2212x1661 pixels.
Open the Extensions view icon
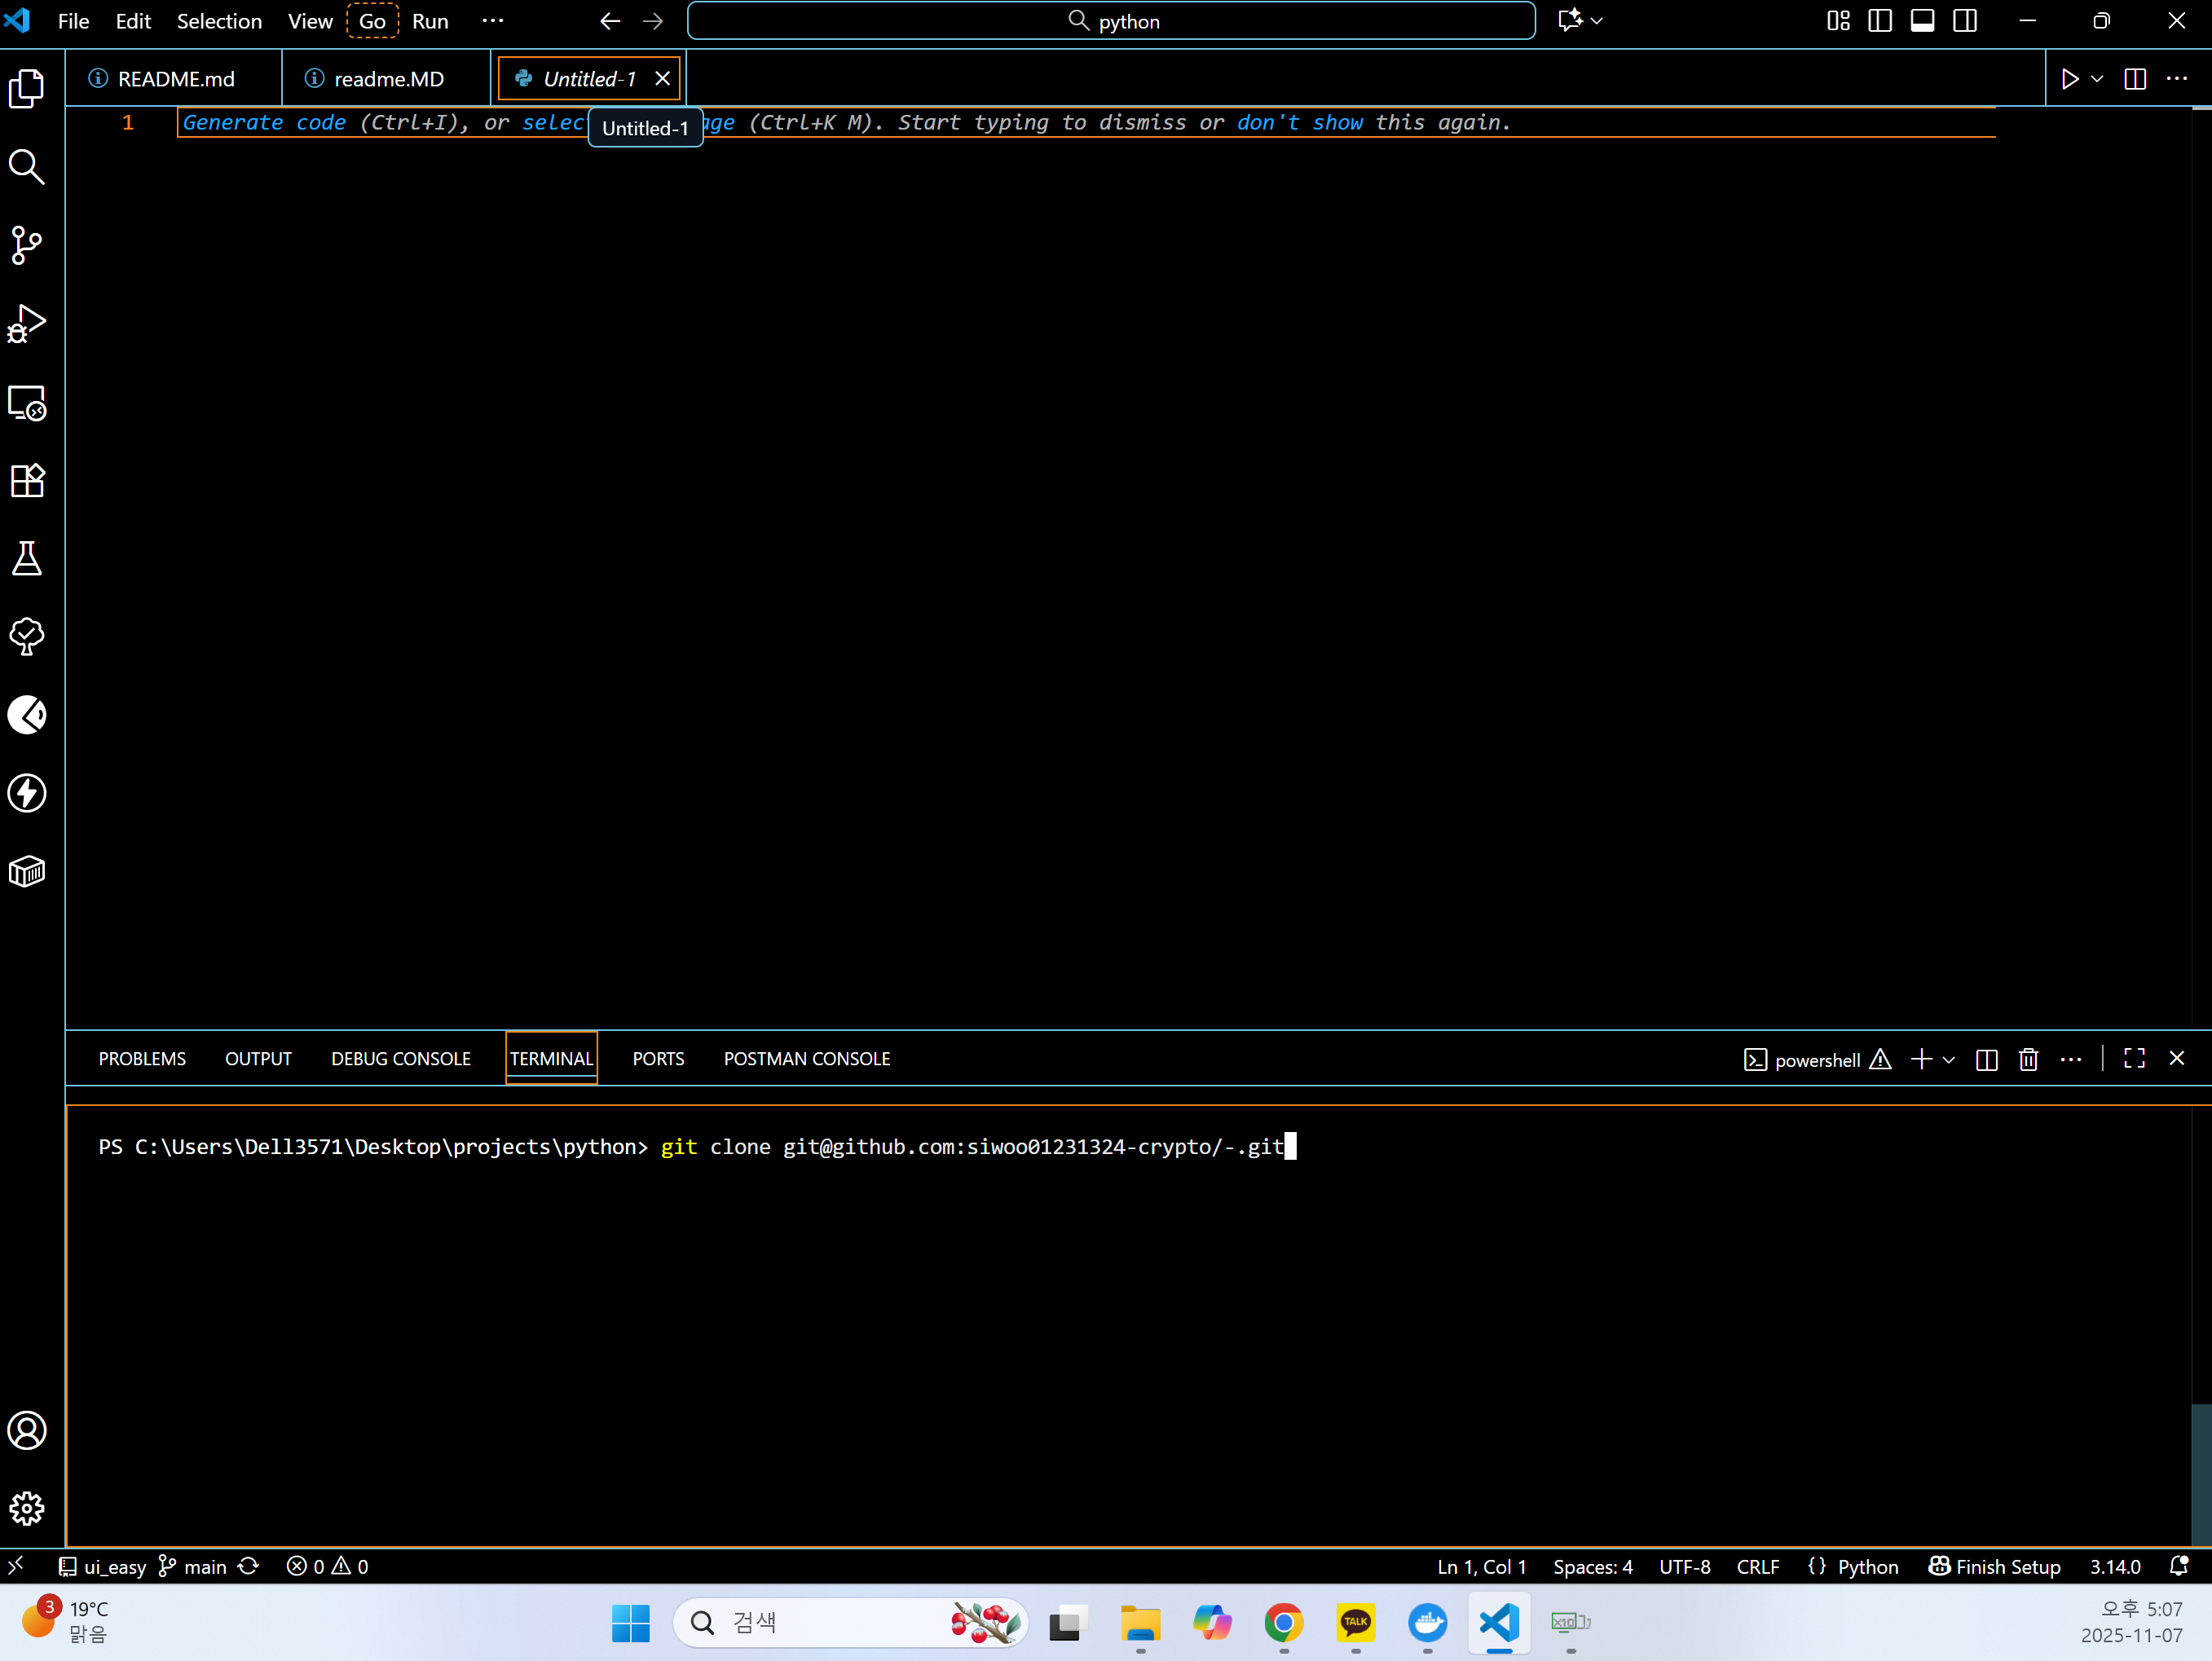click(x=27, y=481)
